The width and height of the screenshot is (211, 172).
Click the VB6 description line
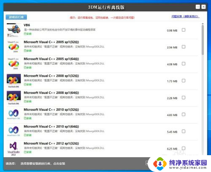[x=60, y=29]
